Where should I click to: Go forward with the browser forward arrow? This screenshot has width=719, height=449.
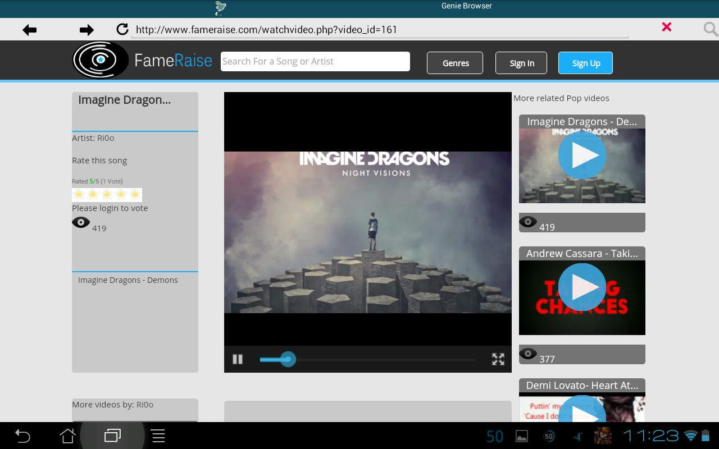[87, 30]
